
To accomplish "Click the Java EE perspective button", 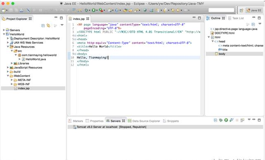I will coord(254,10).
